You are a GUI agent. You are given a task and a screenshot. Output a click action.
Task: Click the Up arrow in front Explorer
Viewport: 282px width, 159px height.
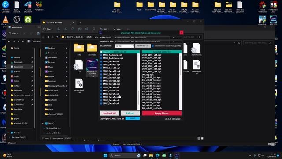pos(57,37)
